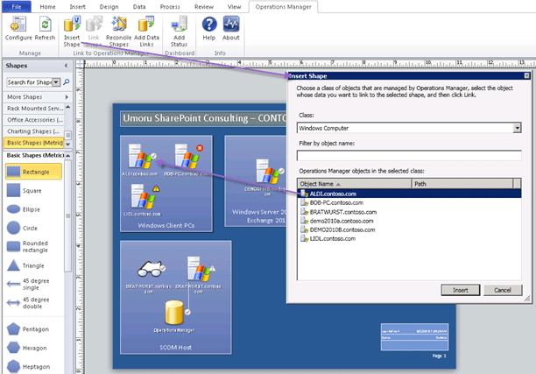Open the Class dropdown in Insert Shape
Image resolution: width=536 pixels, height=374 pixels.
[x=517, y=128]
